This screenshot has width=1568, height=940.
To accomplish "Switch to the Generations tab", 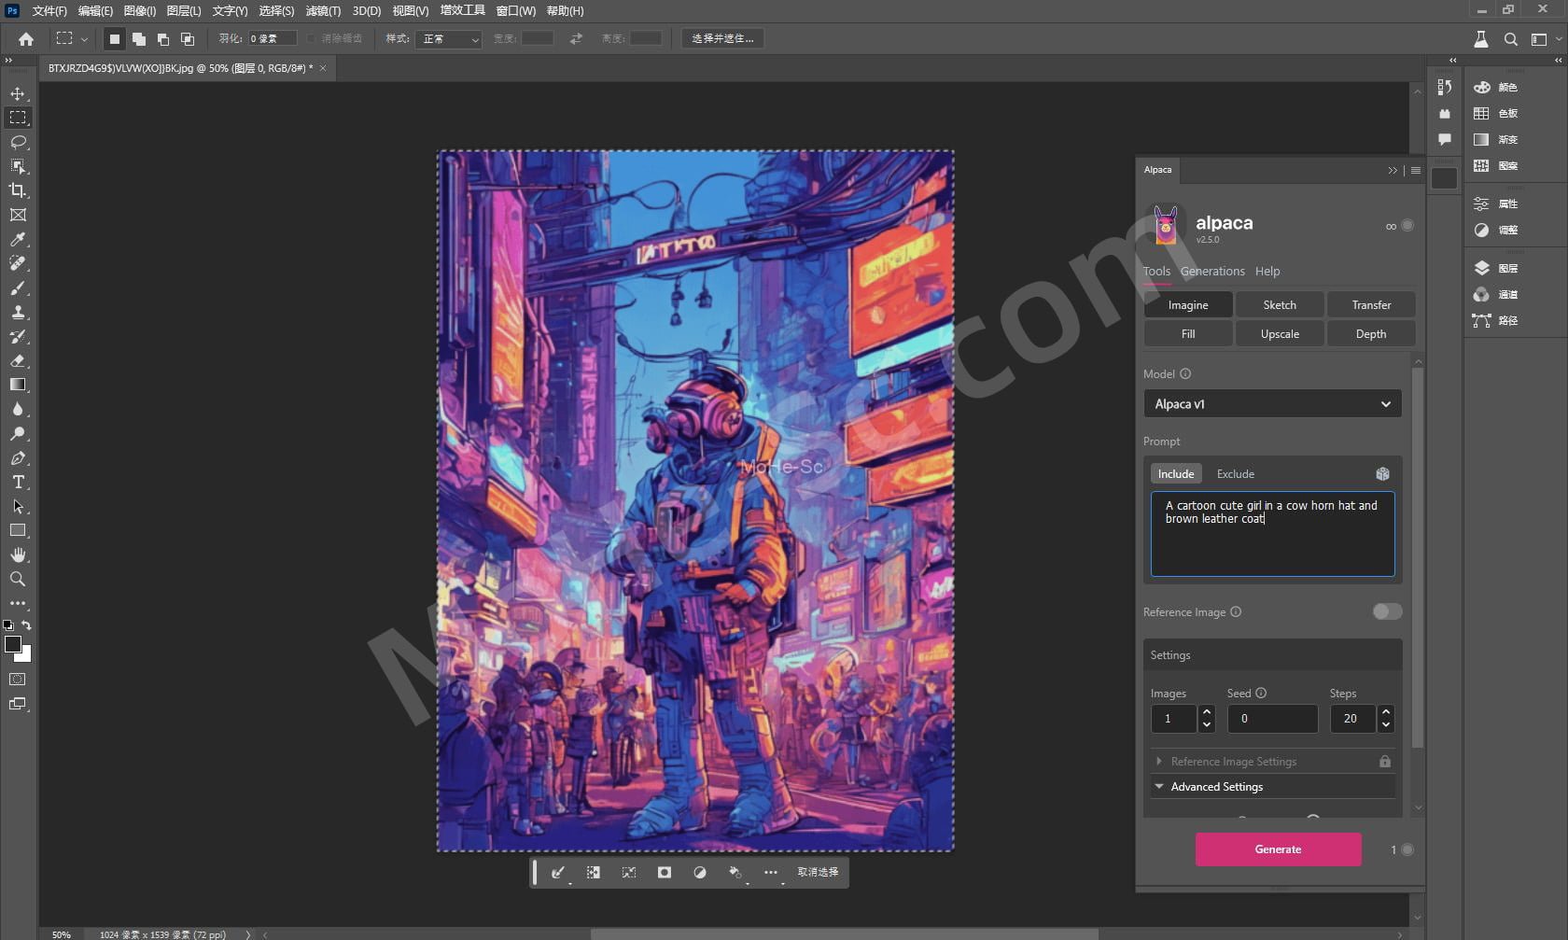I will (1211, 272).
